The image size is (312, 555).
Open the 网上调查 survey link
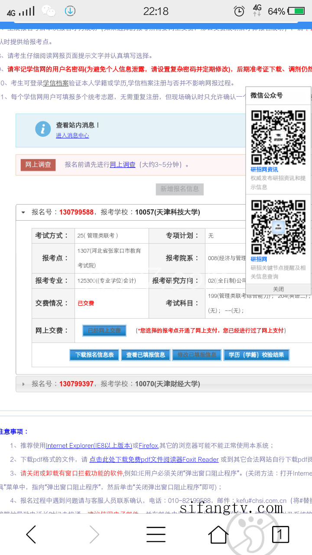(123, 165)
